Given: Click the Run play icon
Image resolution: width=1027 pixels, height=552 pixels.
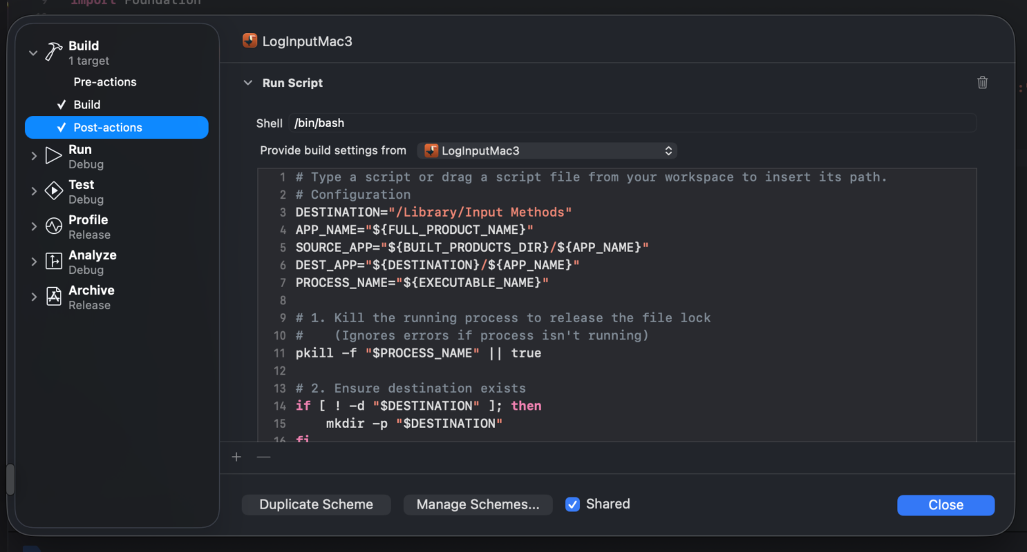Looking at the screenshot, I should point(54,156).
